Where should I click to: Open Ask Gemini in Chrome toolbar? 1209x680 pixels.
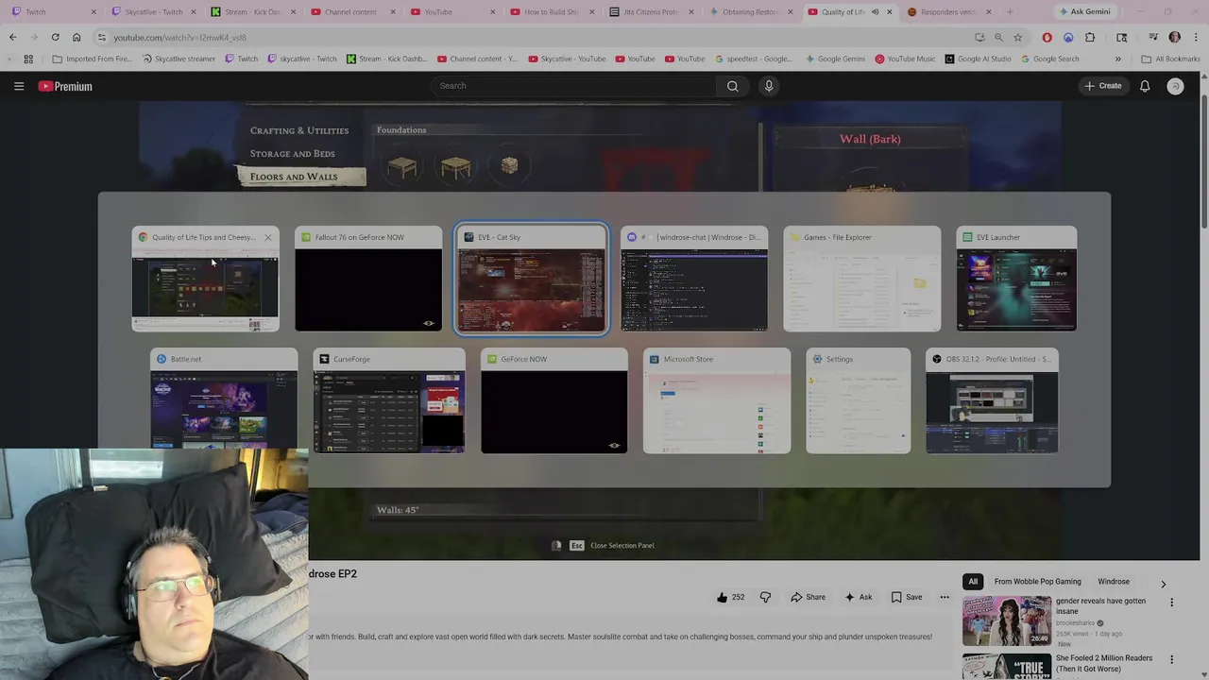(x=1084, y=11)
